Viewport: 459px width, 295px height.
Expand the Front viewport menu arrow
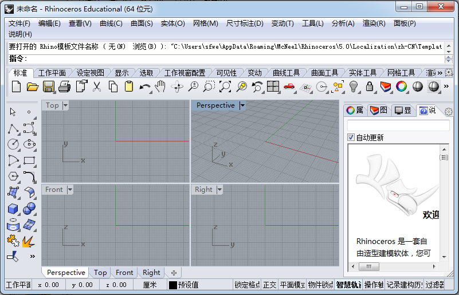[x=70, y=190]
